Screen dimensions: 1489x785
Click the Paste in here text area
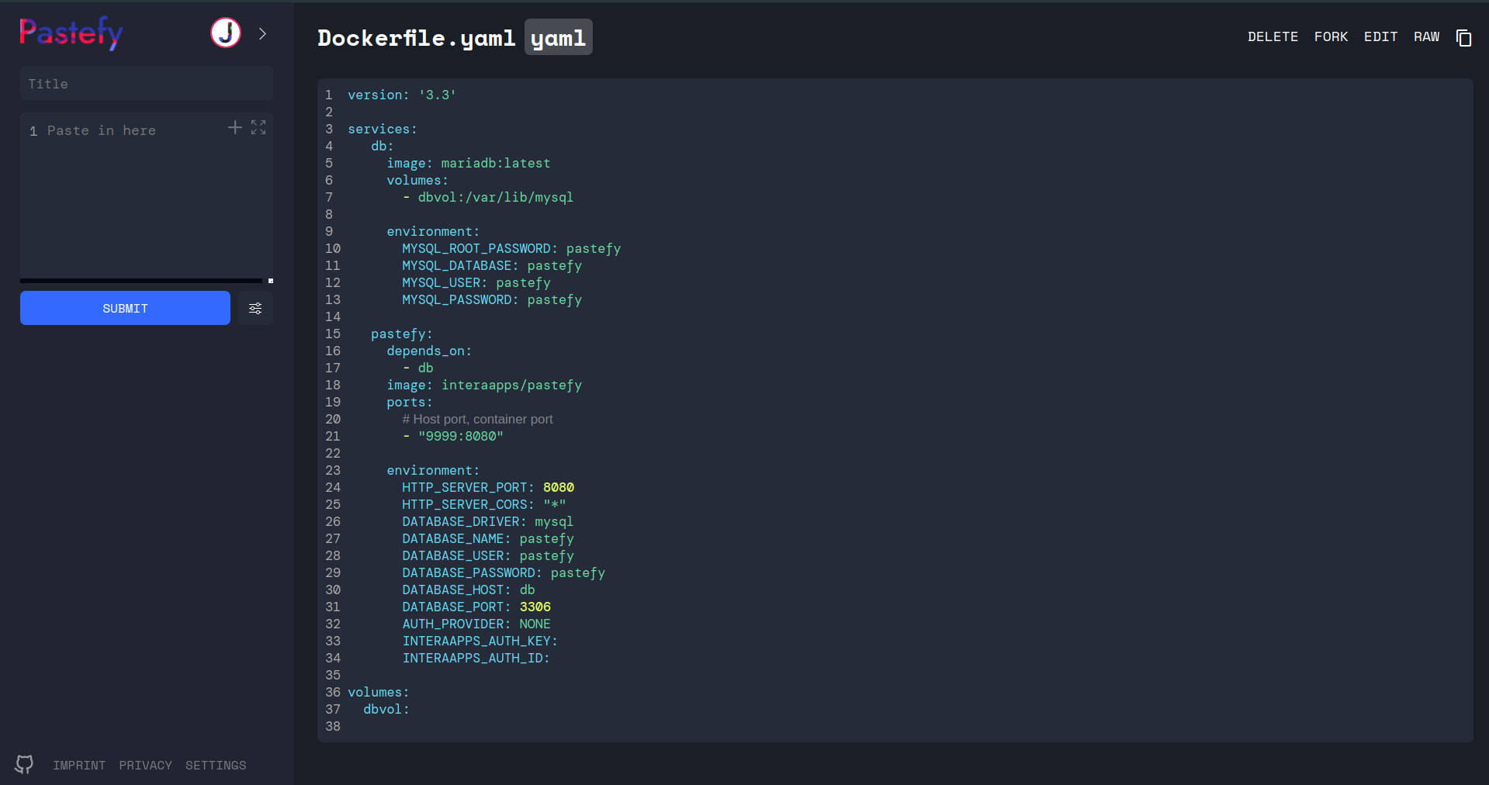tap(147, 198)
